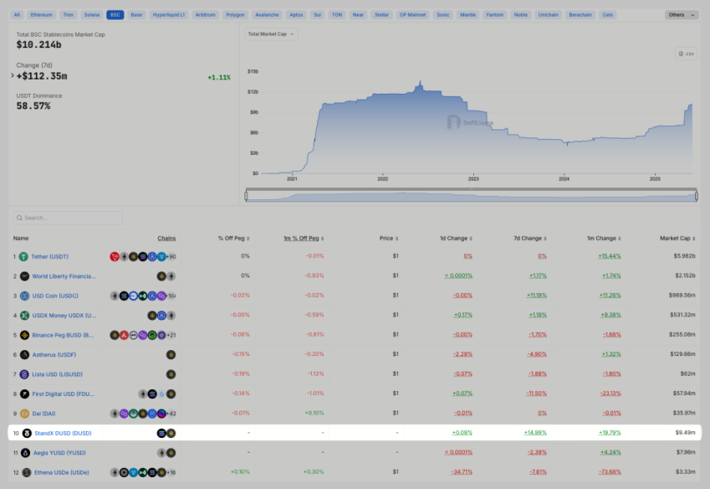Focus the Search input field
The image size is (710, 489).
coord(68,218)
